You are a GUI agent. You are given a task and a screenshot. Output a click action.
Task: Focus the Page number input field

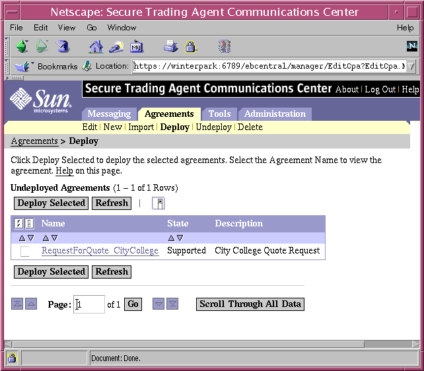pyautogui.click(x=89, y=304)
